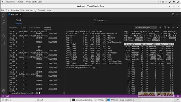Open the Source Control view
The height and width of the screenshot is (102, 181).
(x=4, y=29)
